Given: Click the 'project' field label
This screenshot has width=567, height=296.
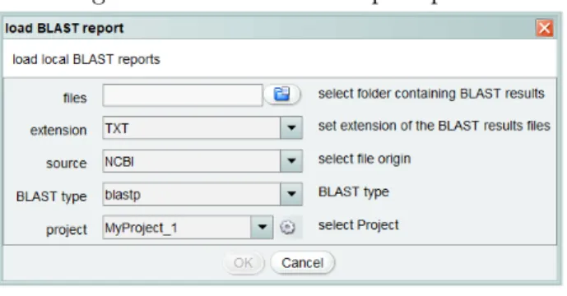Looking at the screenshot, I should [x=67, y=230].
